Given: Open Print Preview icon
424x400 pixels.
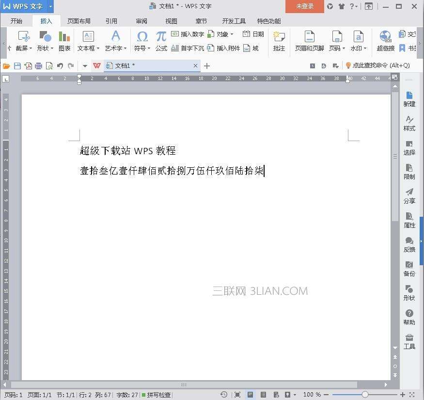Looking at the screenshot, I should pos(49,66).
